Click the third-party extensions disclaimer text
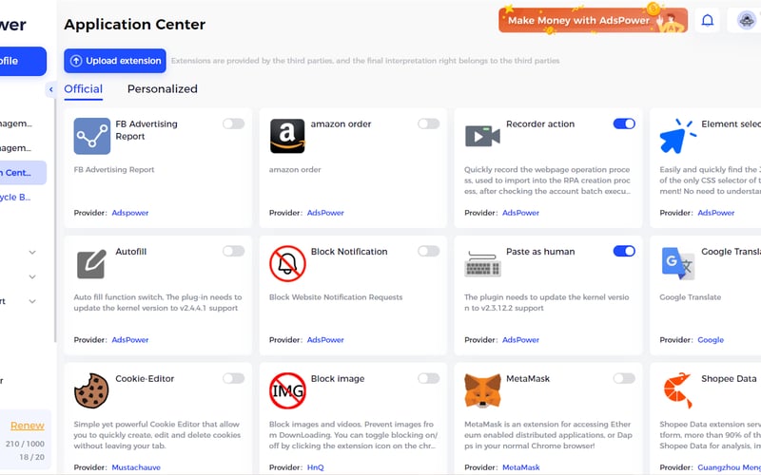The width and height of the screenshot is (761, 475). click(365, 61)
